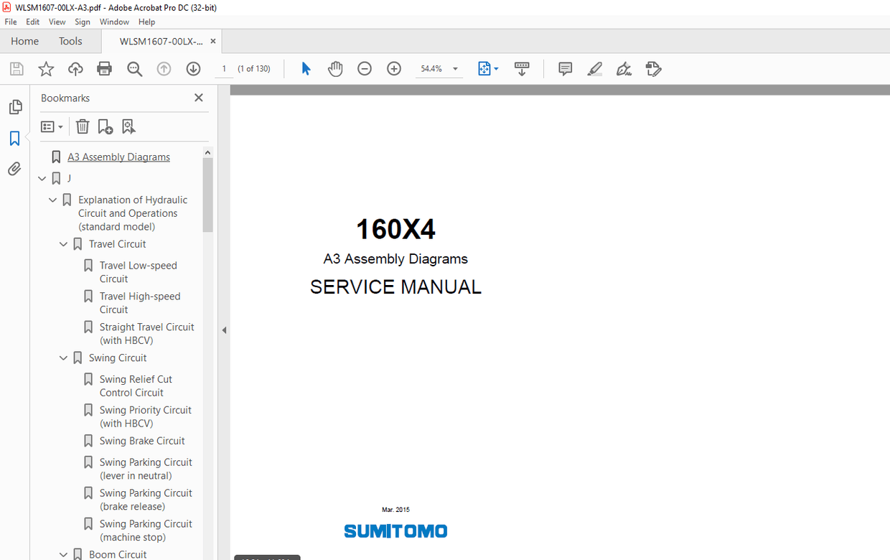The height and width of the screenshot is (560, 890).
Task: Open the Page Thumbnails panel
Action: point(15,106)
